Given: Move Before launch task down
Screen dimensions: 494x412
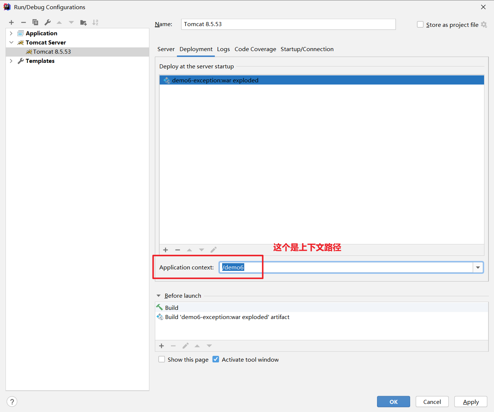Looking at the screenshot, I should point(209,346).
